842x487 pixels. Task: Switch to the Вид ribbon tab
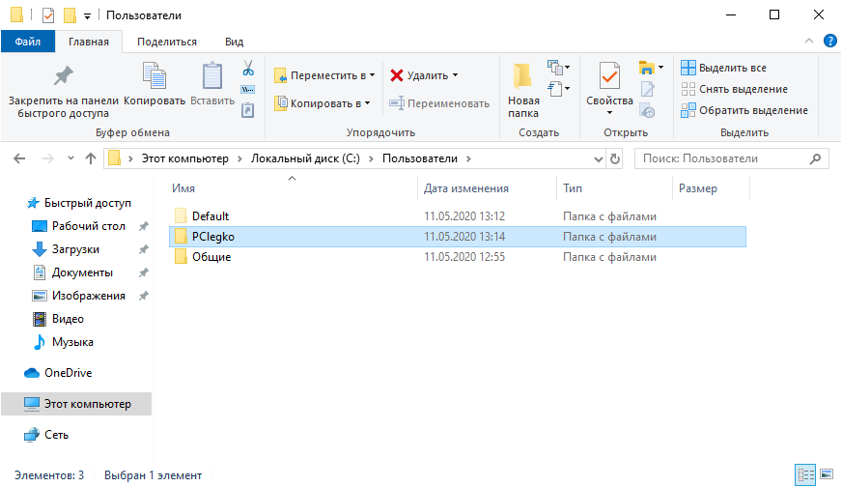coord(234,42)
